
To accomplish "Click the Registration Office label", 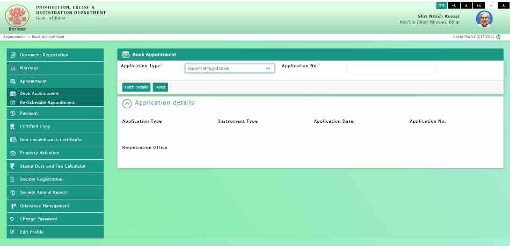I will point(145,148).
